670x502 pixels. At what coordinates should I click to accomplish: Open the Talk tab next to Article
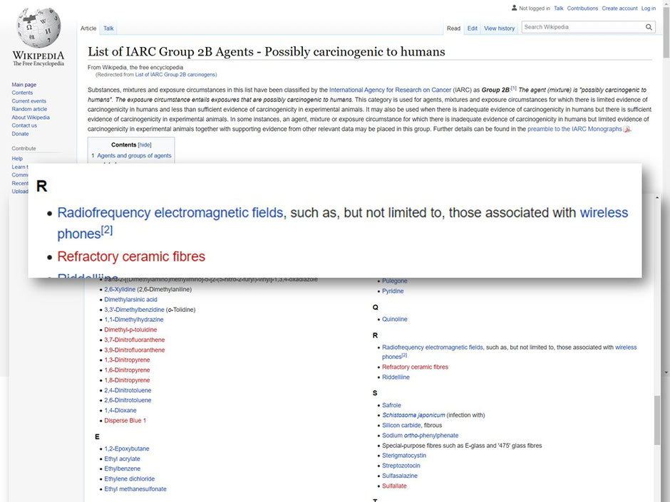click(x=108, y=28)
